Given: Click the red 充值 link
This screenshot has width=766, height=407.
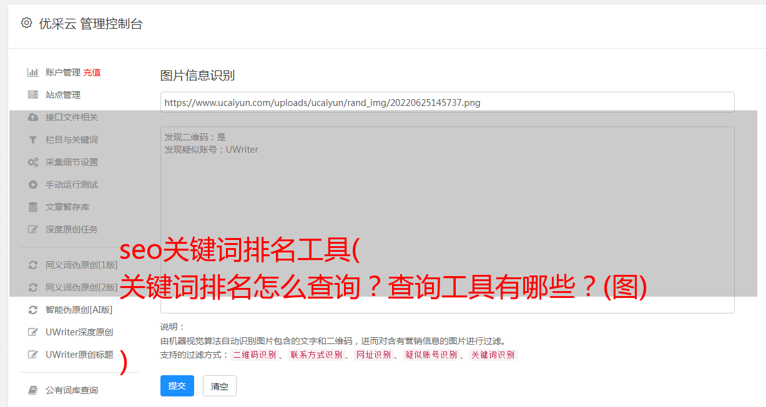Looking at the screenshot, I should pos(92,72).
